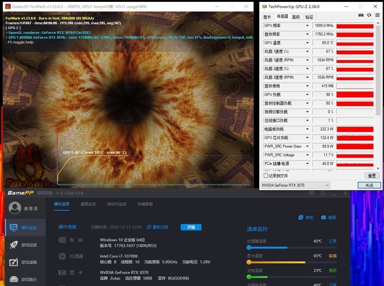Image resolution: width=384 pixels, height=286 pixels.
Task: Click the 截图 screenshot icon in GamePP
Action: [323, 217]
